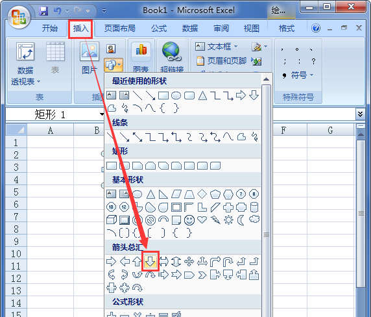Open the 格式 drawing tools tab
This screenshot has height=317, width=371.
point(287,28)
